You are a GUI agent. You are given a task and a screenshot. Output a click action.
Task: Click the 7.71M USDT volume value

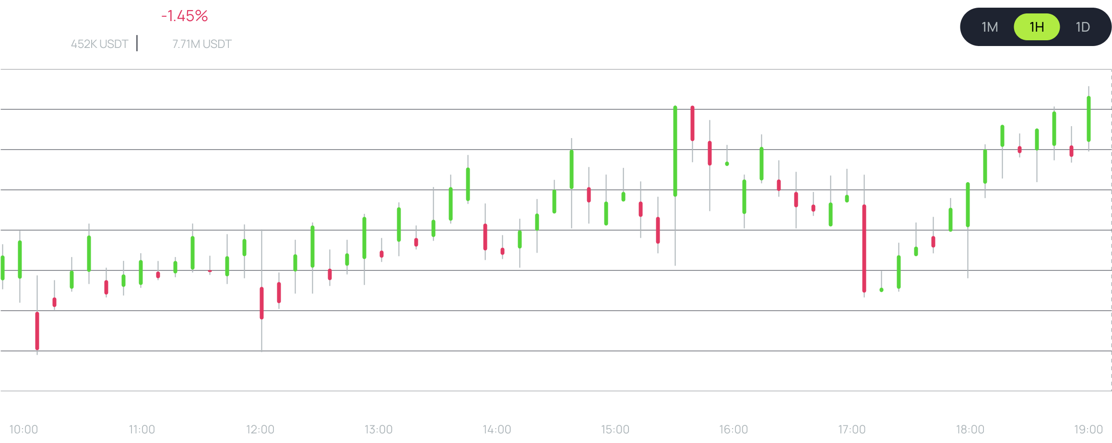point(202,44)
